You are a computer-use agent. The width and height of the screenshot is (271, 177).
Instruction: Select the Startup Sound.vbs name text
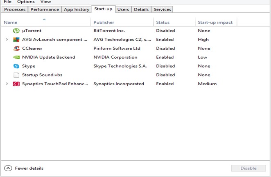point(42,75)
